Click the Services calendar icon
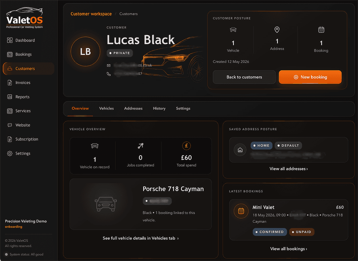Image resolution: width=358 pixels, height=261 pixels. pos(10,111)
